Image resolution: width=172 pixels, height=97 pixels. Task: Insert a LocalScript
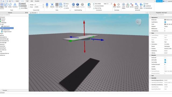[147, 6]
